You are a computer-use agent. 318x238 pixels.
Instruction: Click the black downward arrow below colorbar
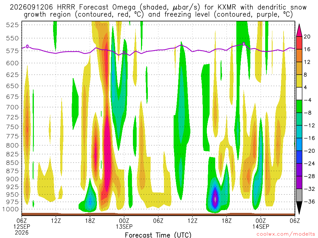299,208
